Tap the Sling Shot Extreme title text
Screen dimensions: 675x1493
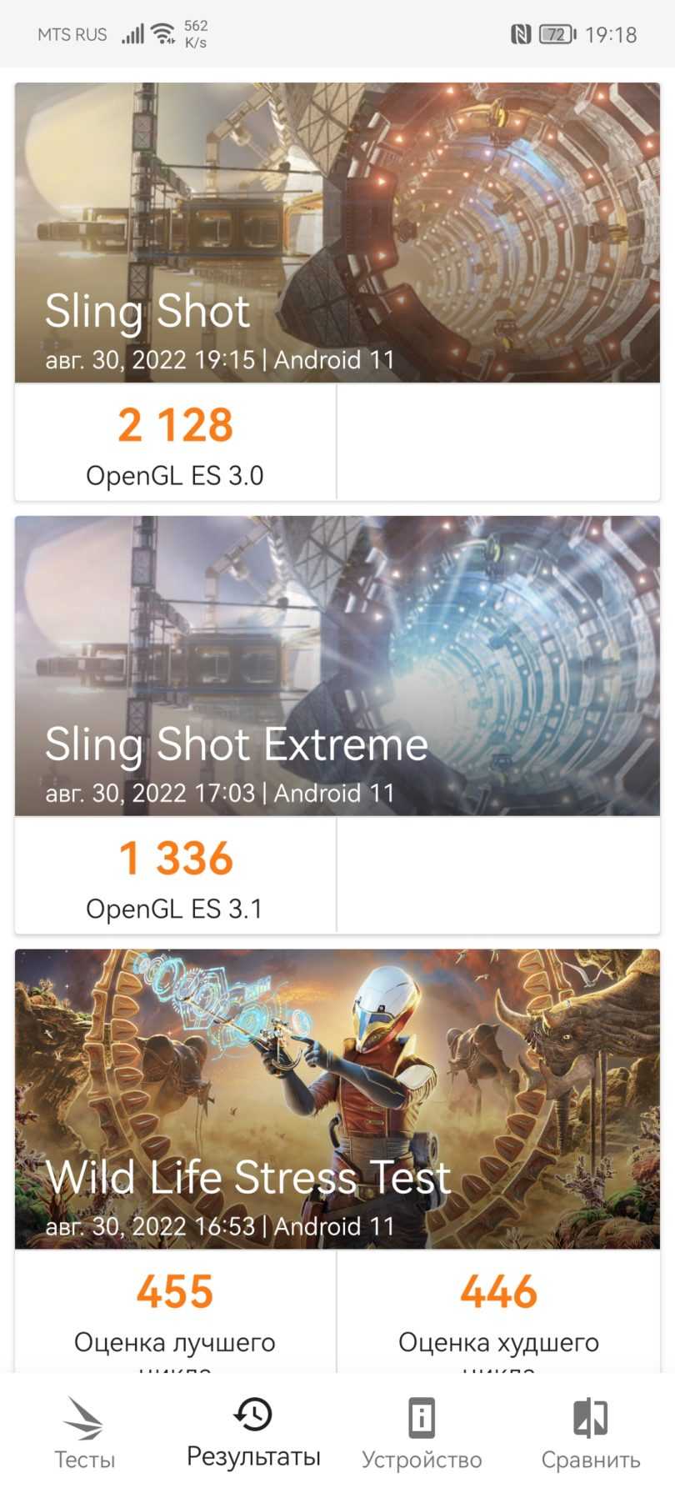point(237,744)
